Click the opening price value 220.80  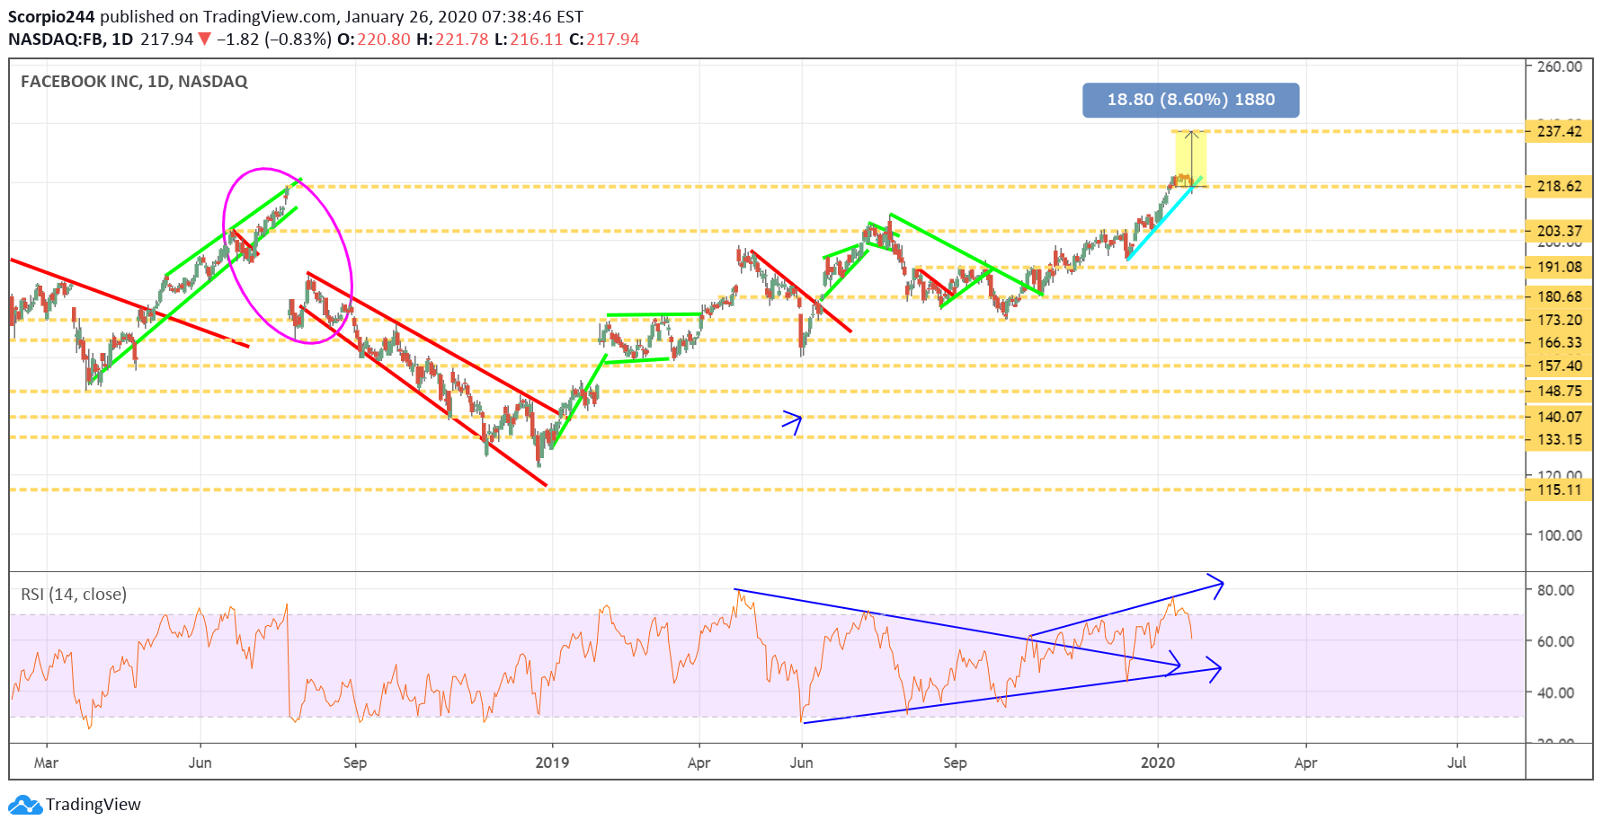click(384, 40)
